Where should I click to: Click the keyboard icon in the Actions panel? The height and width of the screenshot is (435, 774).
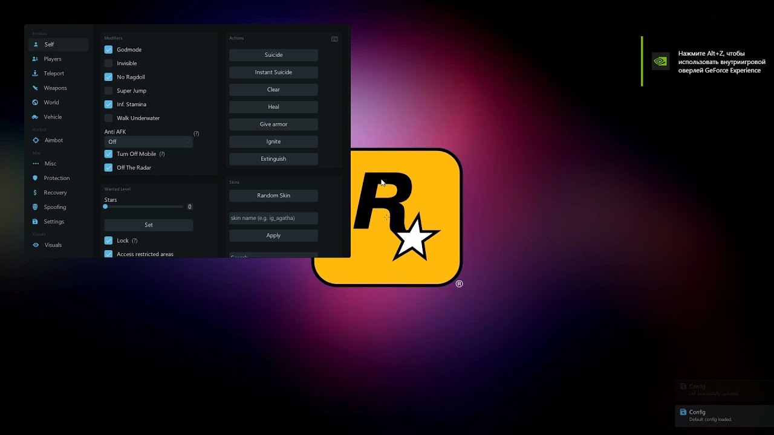[334, 39]
